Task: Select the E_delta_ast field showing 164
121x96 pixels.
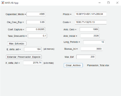Action: coord(33,49)
